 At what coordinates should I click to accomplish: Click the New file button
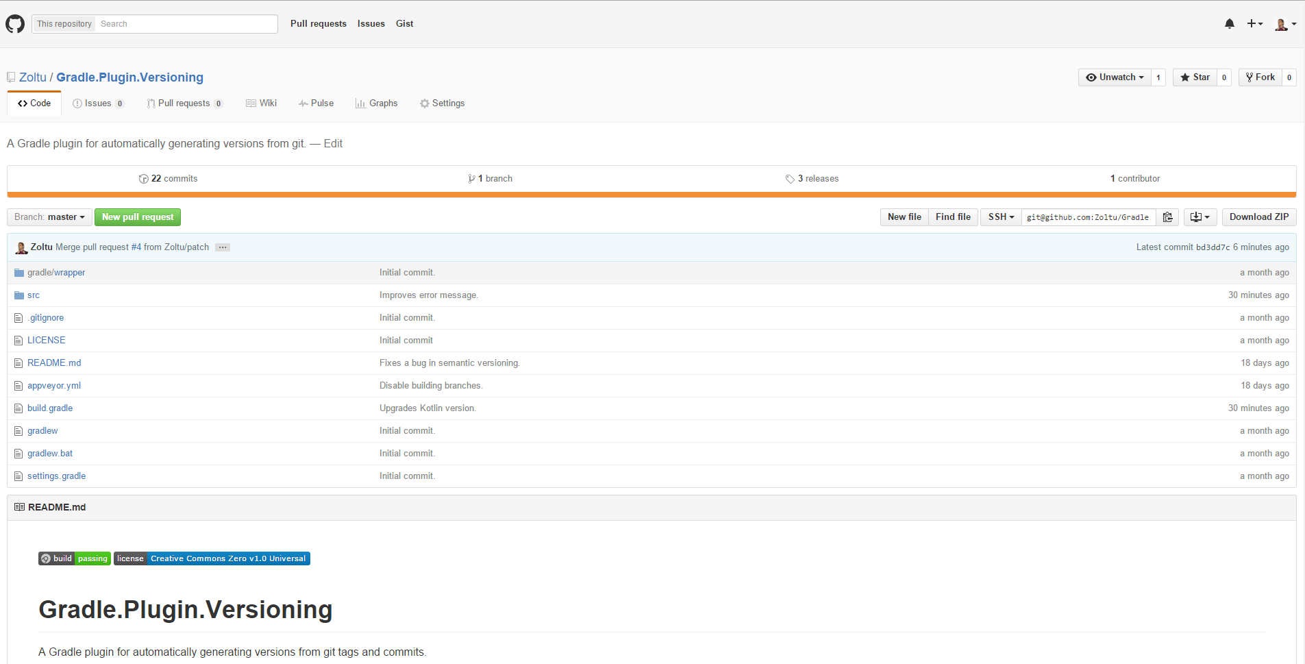[904, 217]
